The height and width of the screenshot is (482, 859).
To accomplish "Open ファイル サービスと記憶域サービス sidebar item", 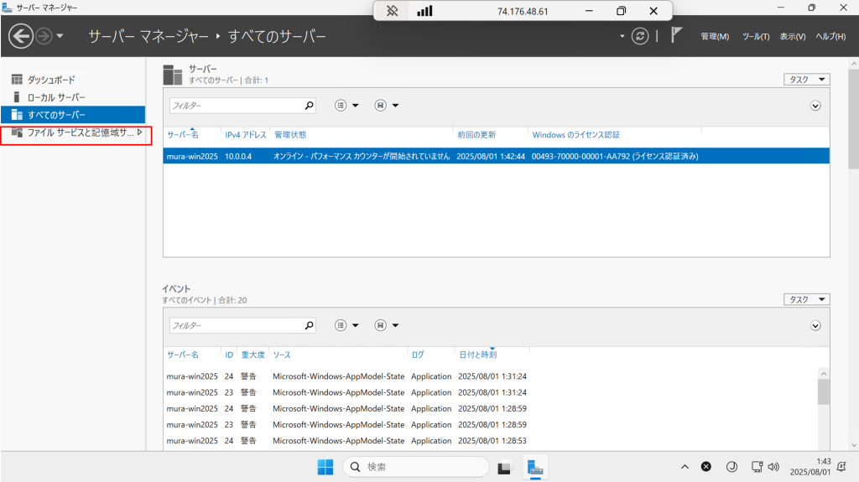I will tap(73, 132).
